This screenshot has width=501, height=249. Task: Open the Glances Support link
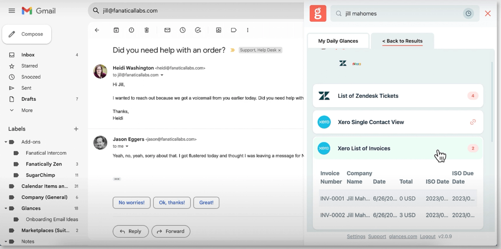tap(377, 236)
